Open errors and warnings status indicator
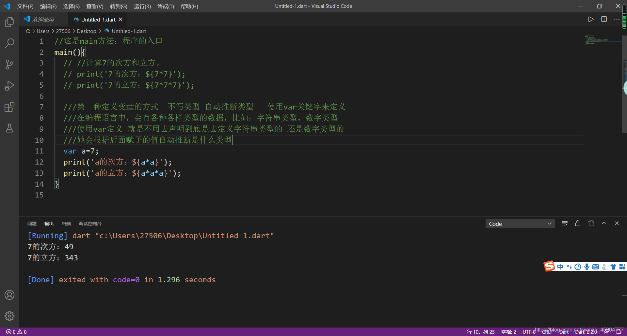Image resolution: width=627 pixels, height=336 pixels. tap(16, 332)
